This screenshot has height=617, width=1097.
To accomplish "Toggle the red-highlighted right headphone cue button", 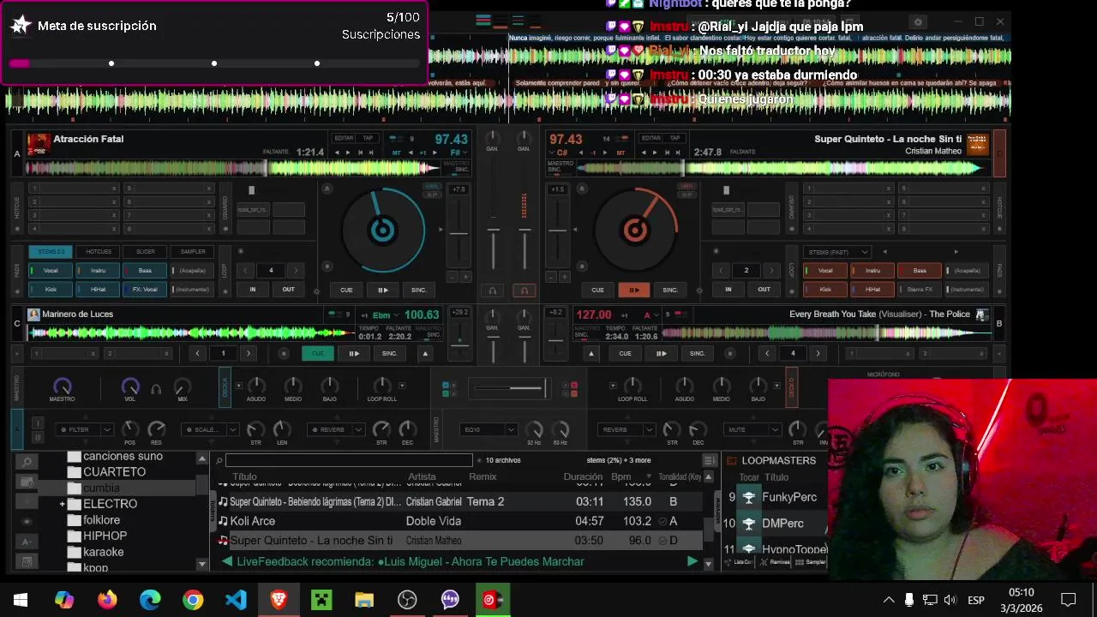I will [524, 291].
